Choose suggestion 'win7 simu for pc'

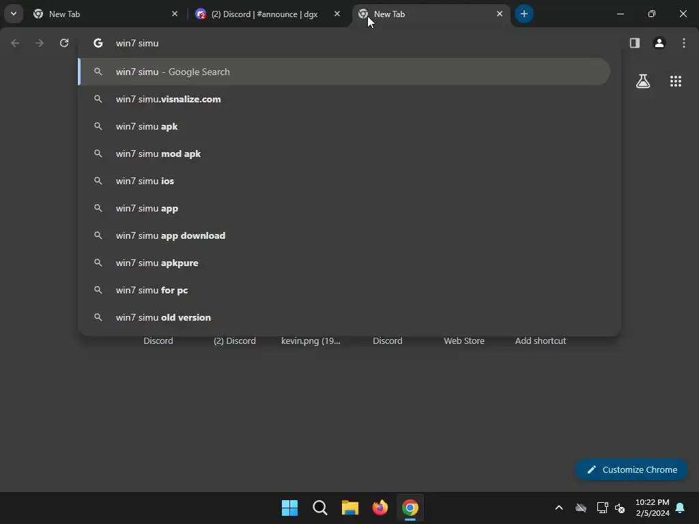(344, 290)
